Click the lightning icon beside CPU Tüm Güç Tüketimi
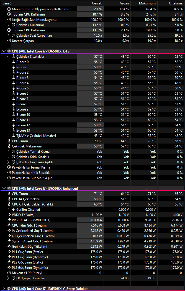This screenshot has height=291, width=185. pyautogui.click(x=9, y=225)
